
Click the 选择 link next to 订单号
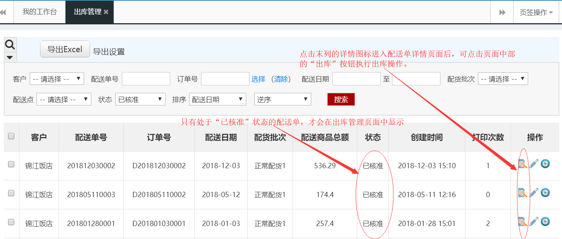tap(258, 79)
